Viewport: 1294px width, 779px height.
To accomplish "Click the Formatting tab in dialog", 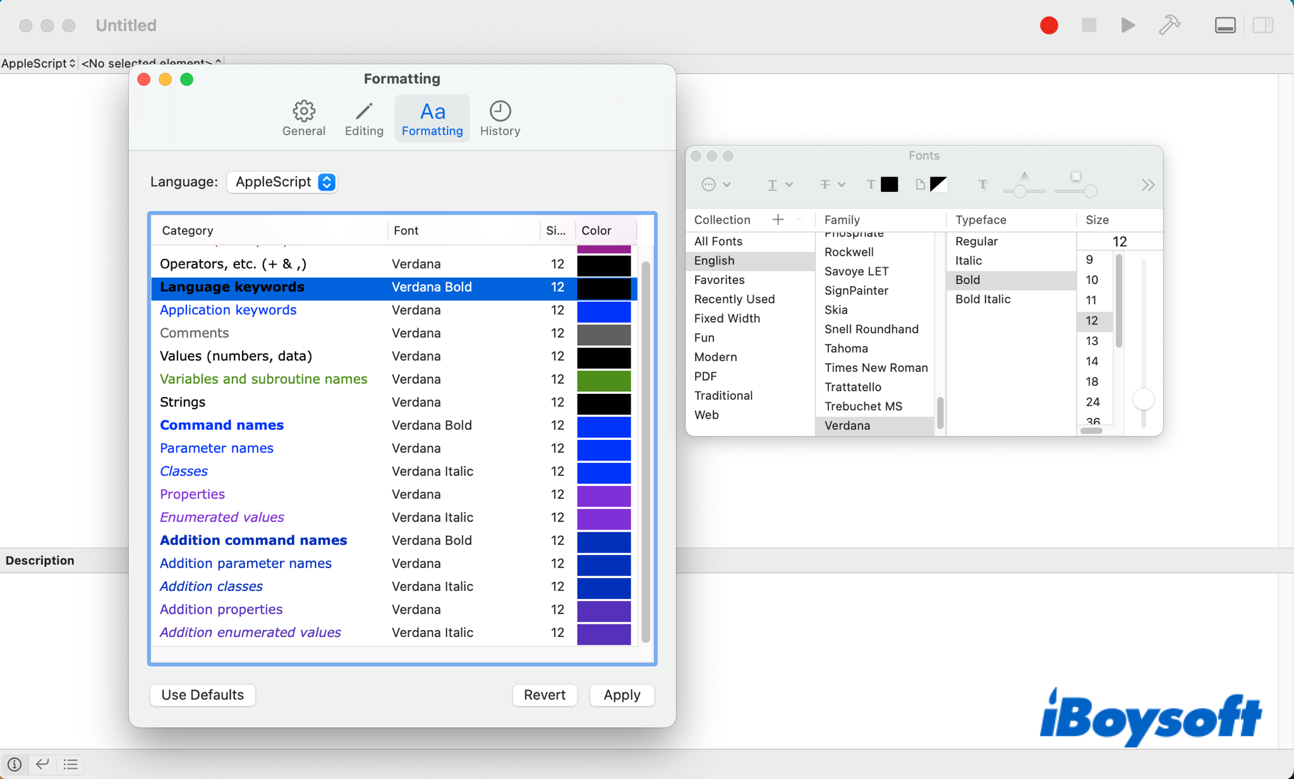I will click(x=432, y=117).
